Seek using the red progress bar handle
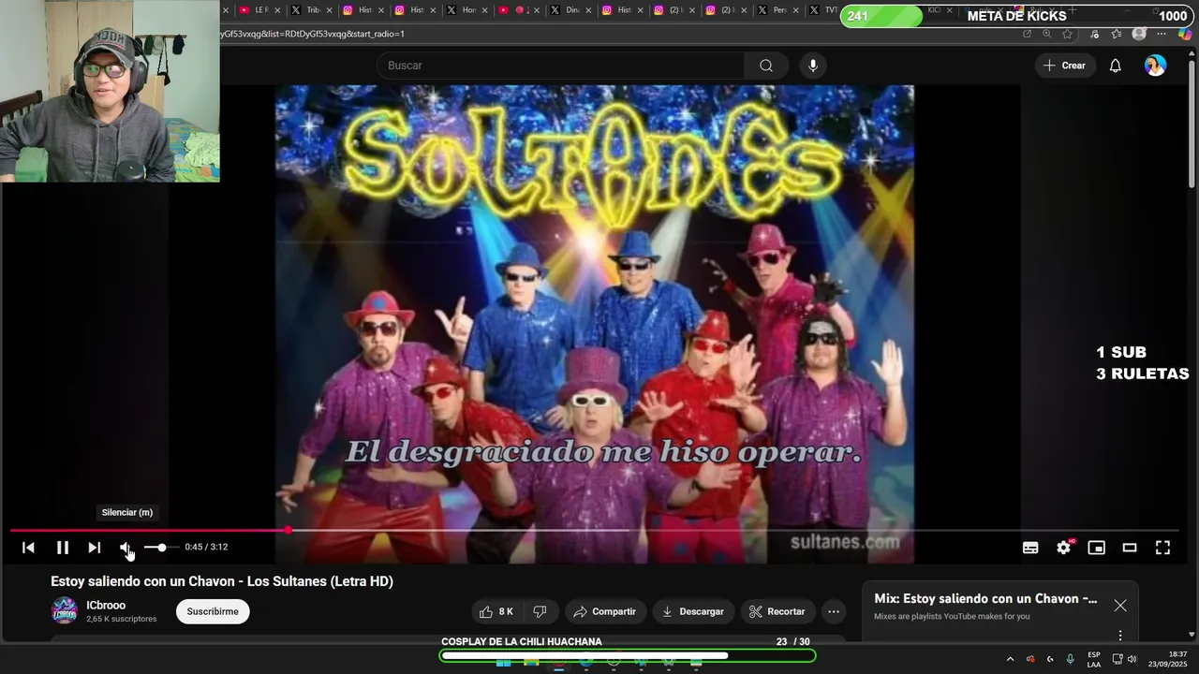The height and width of the screenshot is (674, 1199). 289,531
